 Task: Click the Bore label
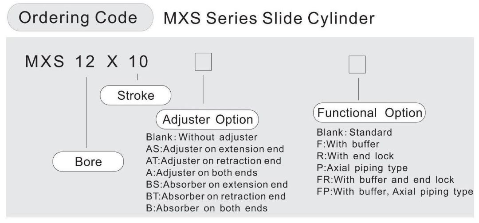87,162
